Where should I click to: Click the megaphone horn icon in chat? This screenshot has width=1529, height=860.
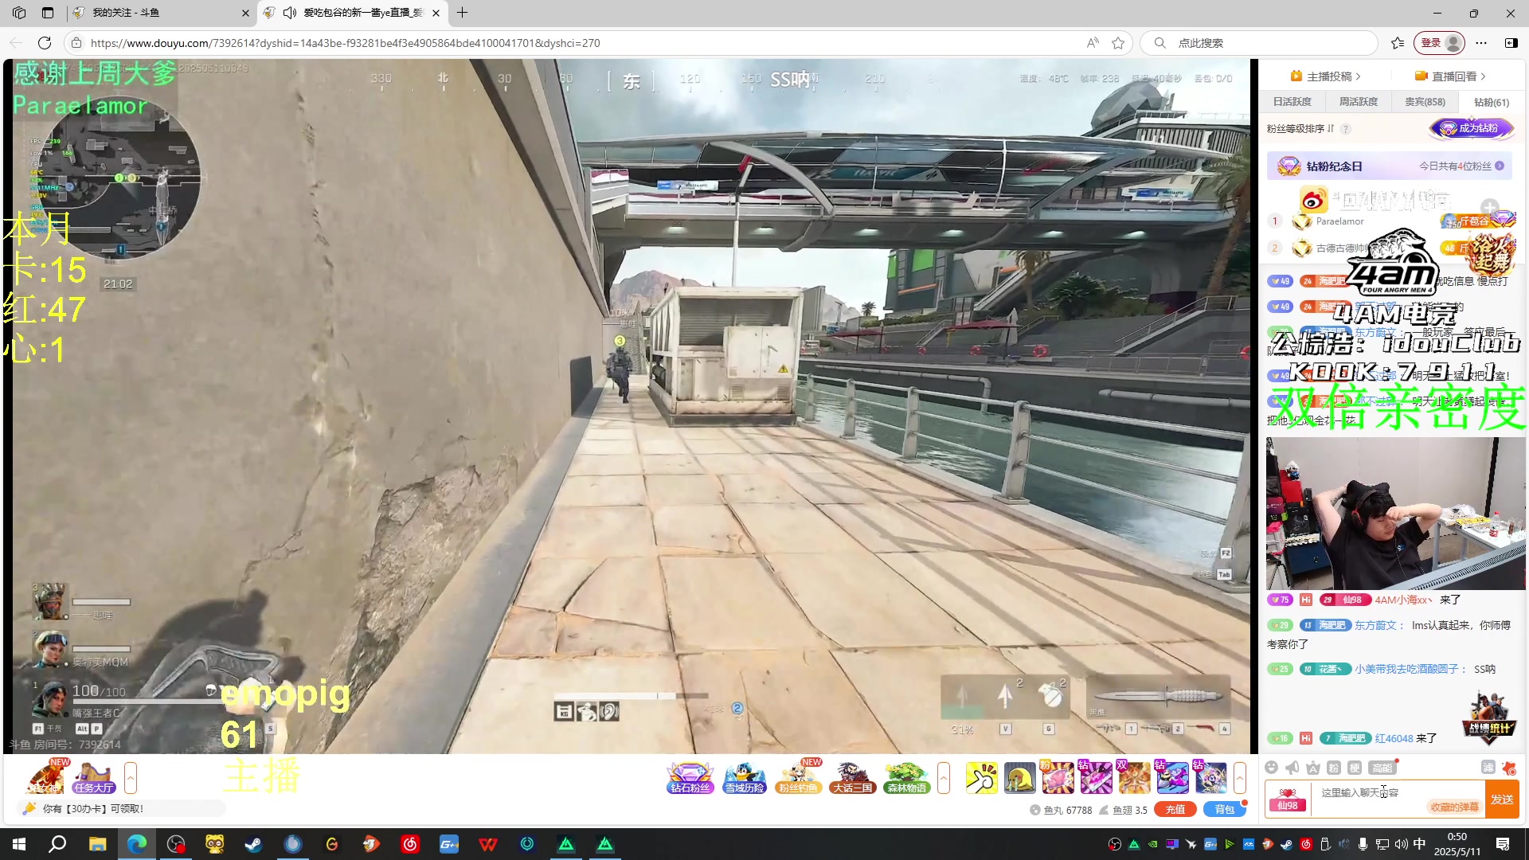click(1292, 768)
